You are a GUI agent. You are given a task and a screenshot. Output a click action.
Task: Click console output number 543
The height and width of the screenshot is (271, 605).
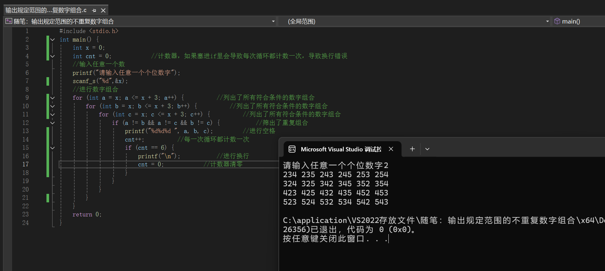(382, 202)
